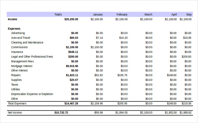Select the Supplies row label
Viewport: 198px width, 123px height.
tap(17, 80)
